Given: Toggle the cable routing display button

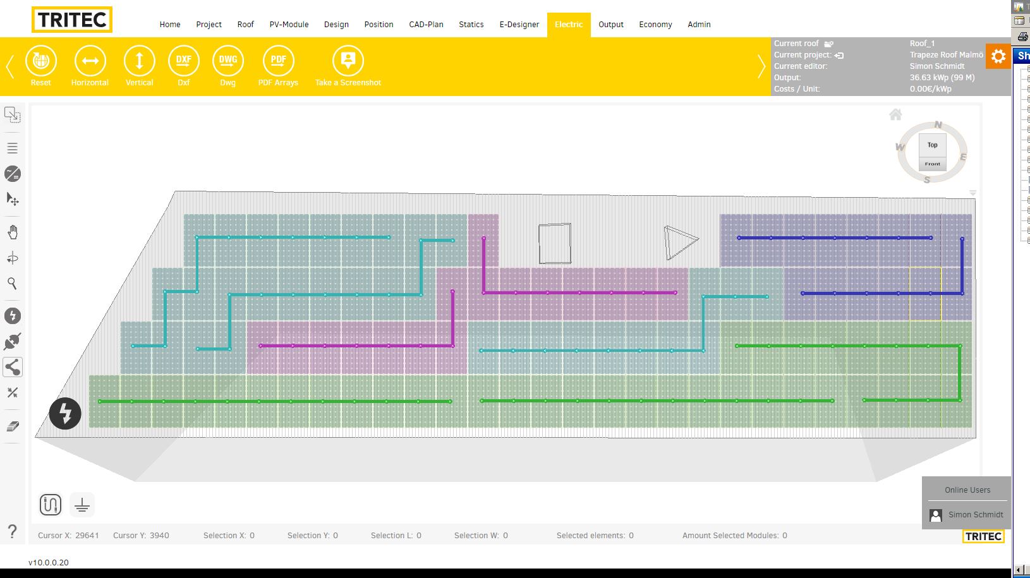Looking at the screenshot, I should 51,505.
